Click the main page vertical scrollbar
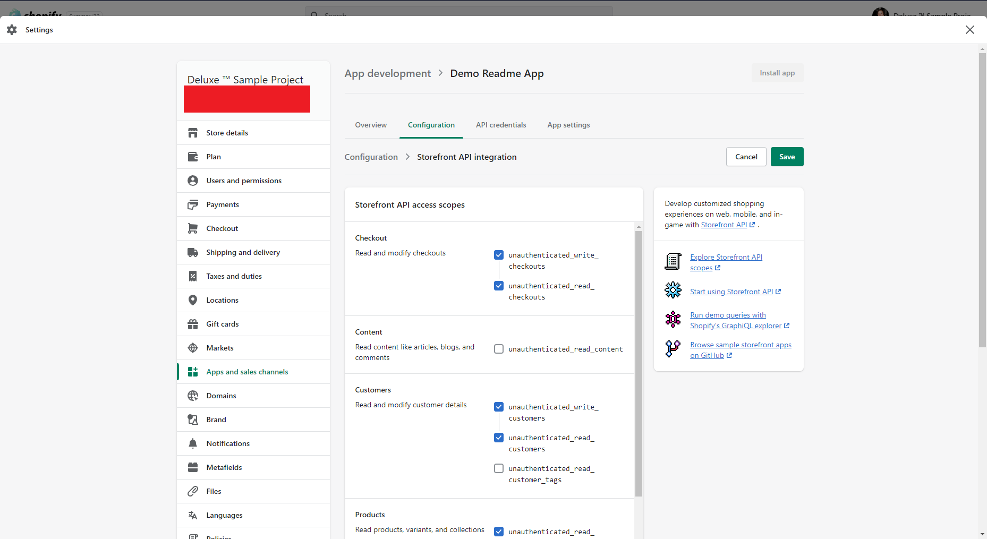This screenshot has width=987, height=539. coord(982,200)
